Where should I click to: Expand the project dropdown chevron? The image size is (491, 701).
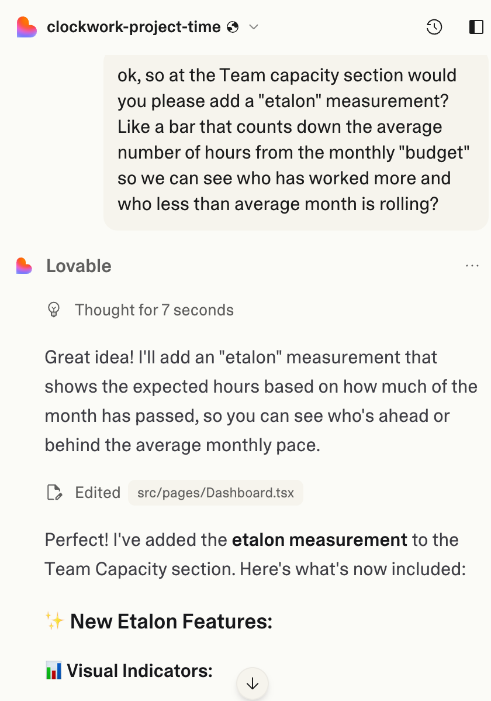coord(254,27)
